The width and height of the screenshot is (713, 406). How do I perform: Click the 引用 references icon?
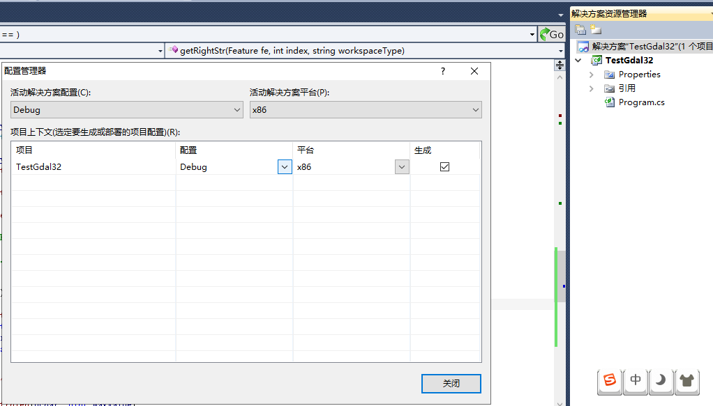pyautogui.click(x=609, y=88)
